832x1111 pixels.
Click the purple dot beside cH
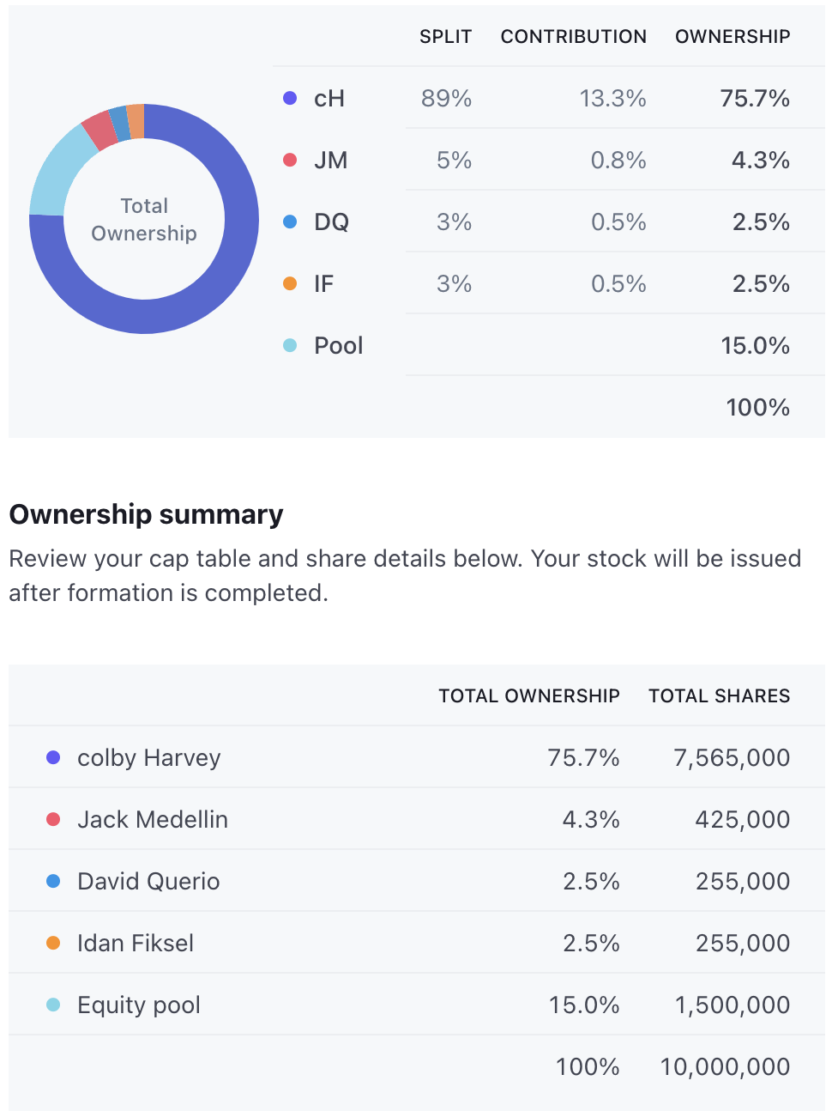pyautogui.click(x=290, y=99)
